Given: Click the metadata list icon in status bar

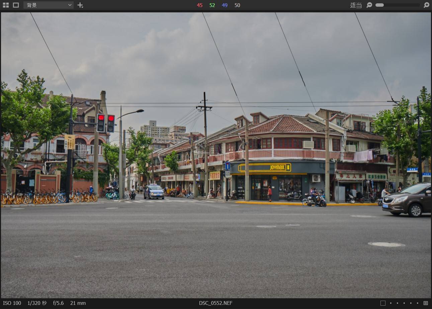Looking at the screenshot, I should [x=426, y=303].
